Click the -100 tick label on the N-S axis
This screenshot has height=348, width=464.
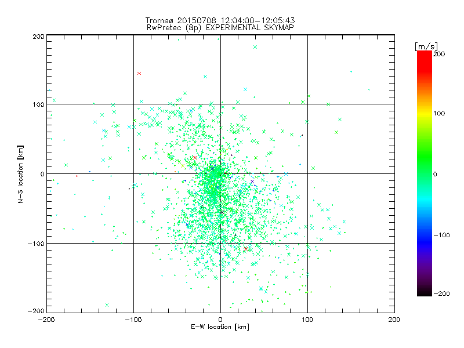36,244
